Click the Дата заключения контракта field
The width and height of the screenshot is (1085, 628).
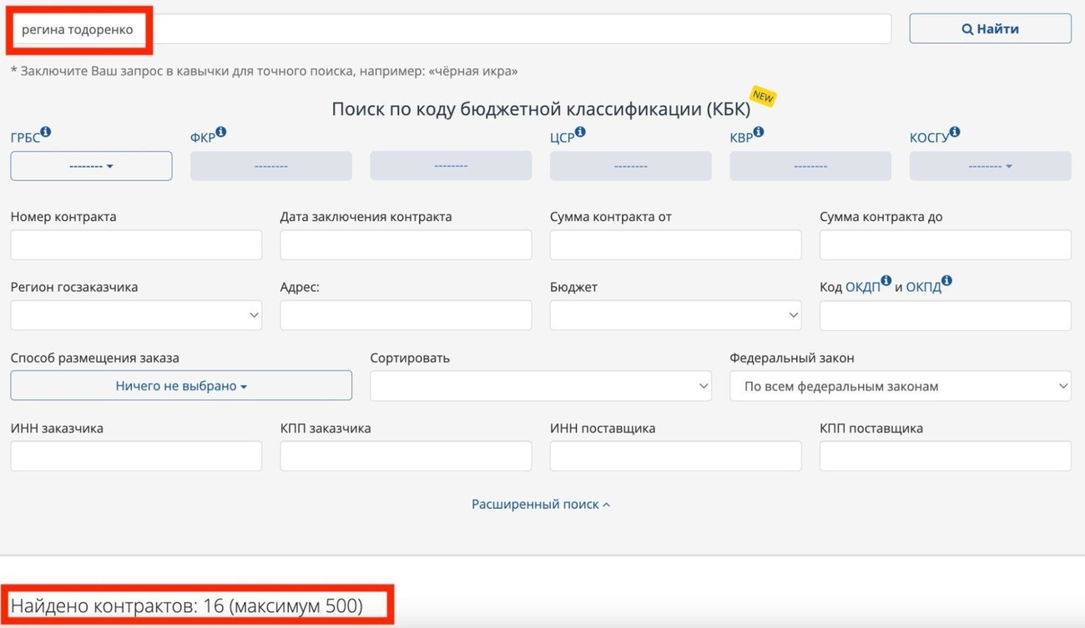click(x=406, y=245)
